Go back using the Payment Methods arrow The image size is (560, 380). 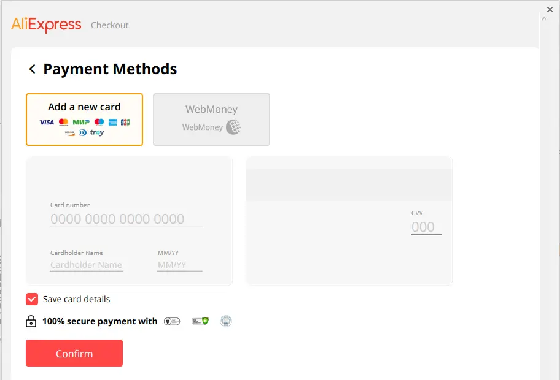click(x=32, y=69)
